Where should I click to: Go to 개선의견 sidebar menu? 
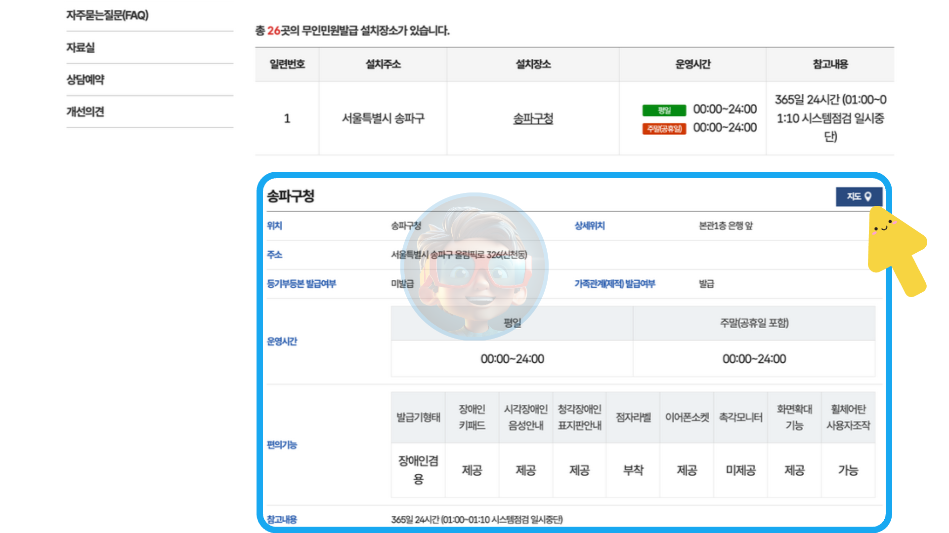[x=86, y=112]
